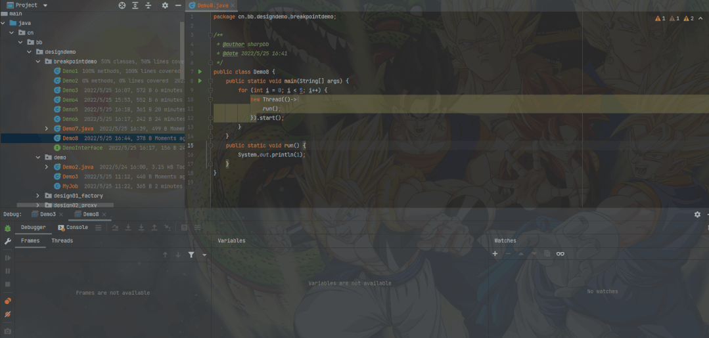
Task: Close the Demo3 debug session tab
Action: coord(62,214)
